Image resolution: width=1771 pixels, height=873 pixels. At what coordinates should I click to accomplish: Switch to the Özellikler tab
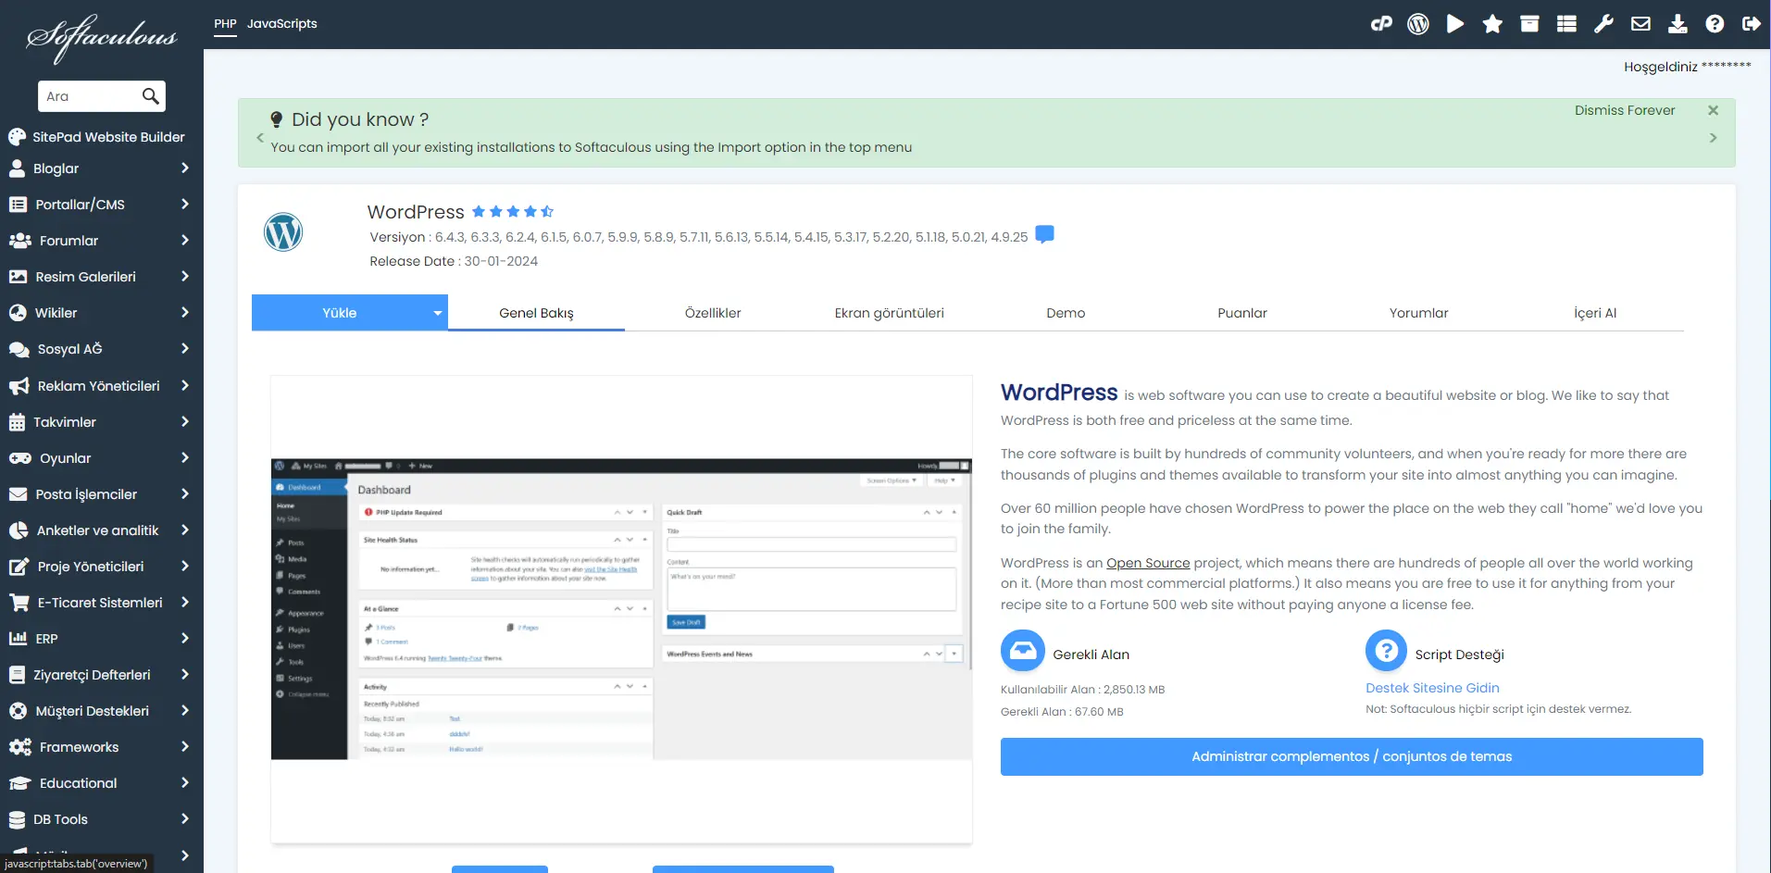point(713,313)
